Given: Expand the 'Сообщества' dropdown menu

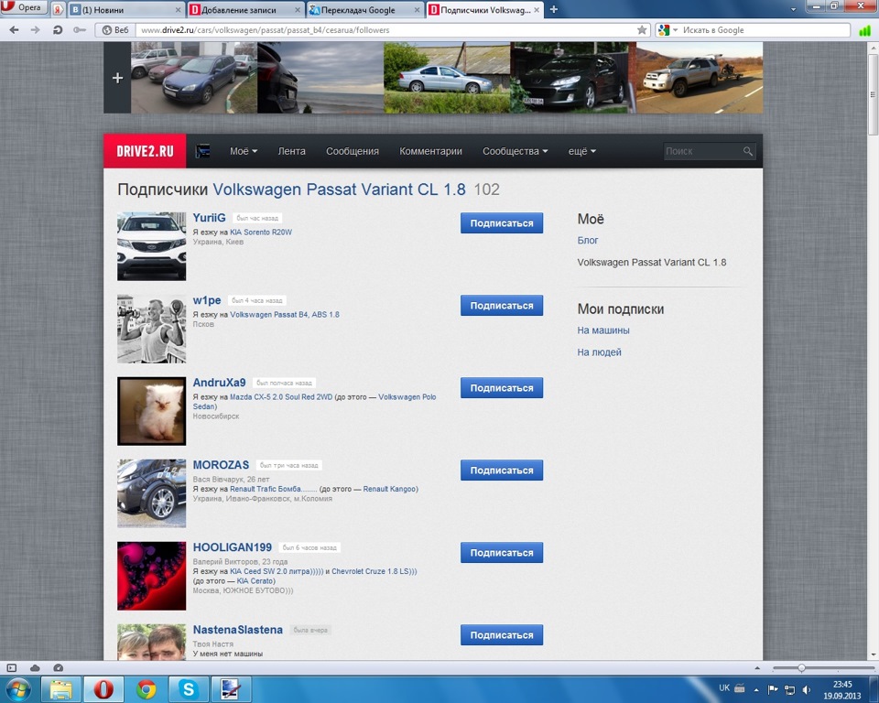Looking at the screenshot, I should click(x=515, y=151).
